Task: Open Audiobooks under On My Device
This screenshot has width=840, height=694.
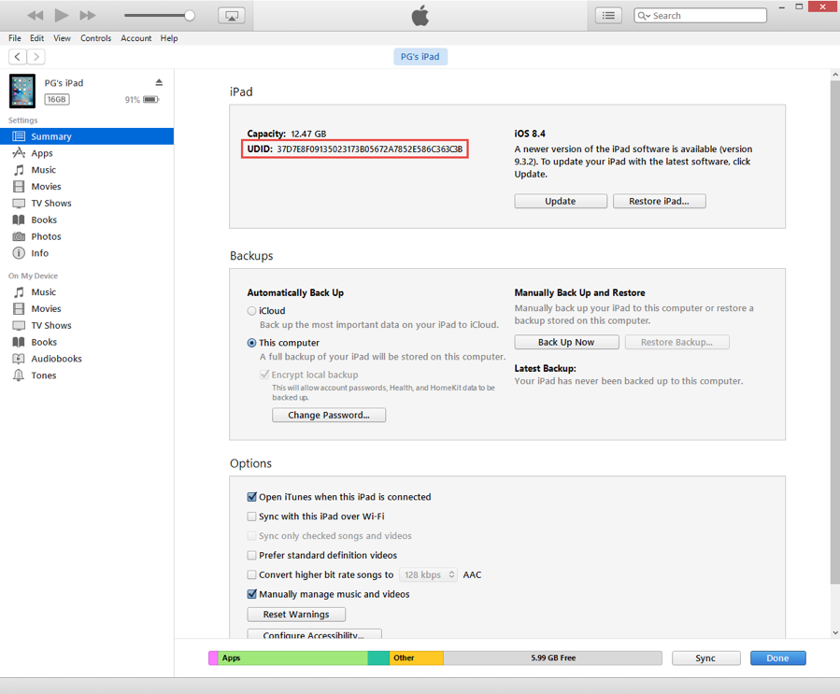Action: [56, 359]
